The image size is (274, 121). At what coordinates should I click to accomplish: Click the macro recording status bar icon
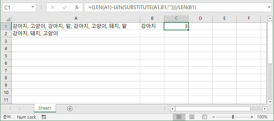(44, 117)
